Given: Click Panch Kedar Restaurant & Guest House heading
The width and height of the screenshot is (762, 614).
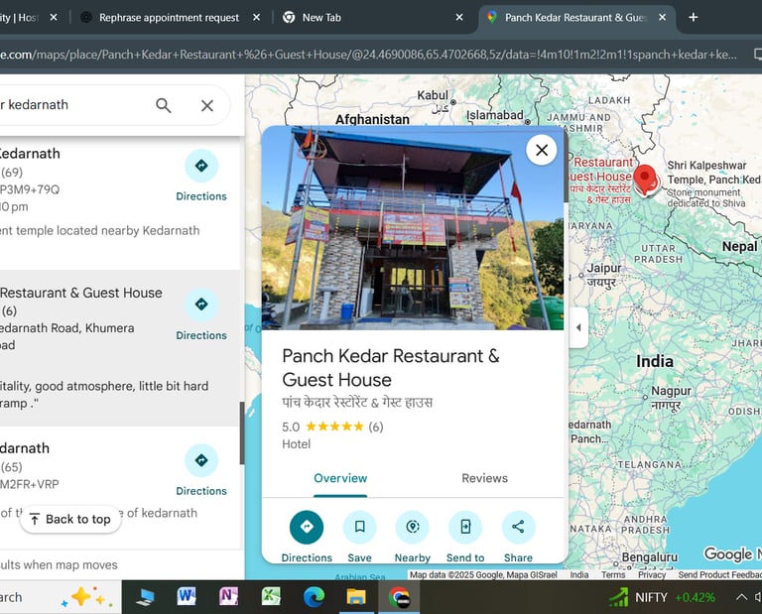Looking at the screenshot, I should [x=391, y=368].
